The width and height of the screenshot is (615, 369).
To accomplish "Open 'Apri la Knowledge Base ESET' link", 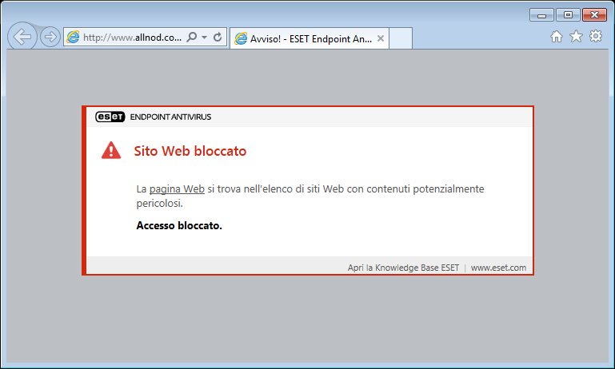I will coord(403,268).
